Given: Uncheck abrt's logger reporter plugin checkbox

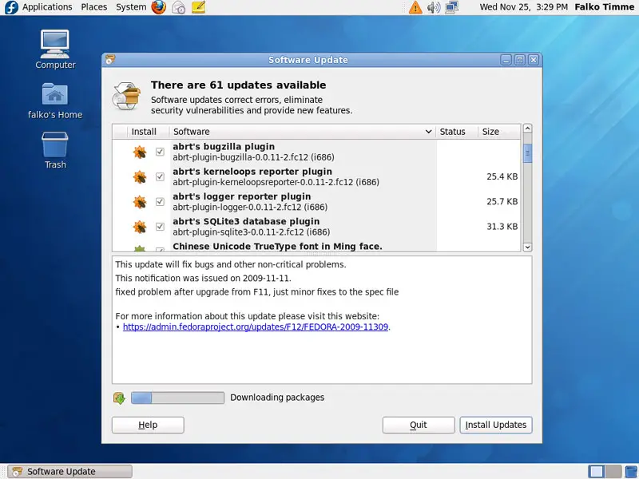Looking at the screenshot, I should pos(160,202).
